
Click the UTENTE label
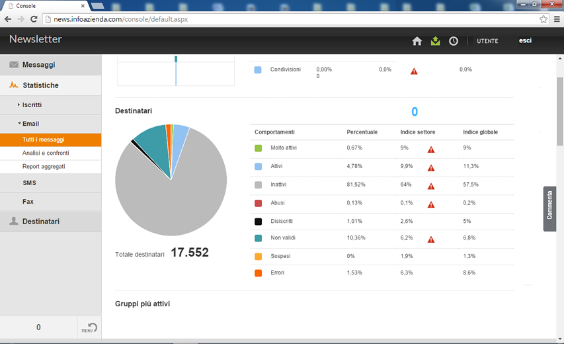487,41
